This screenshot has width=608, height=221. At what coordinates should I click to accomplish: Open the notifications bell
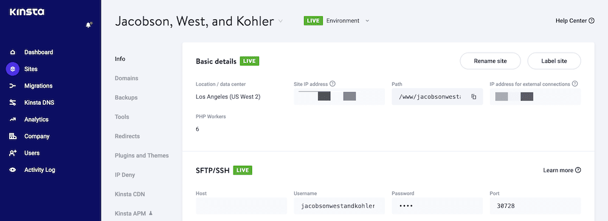coord(89,25)
